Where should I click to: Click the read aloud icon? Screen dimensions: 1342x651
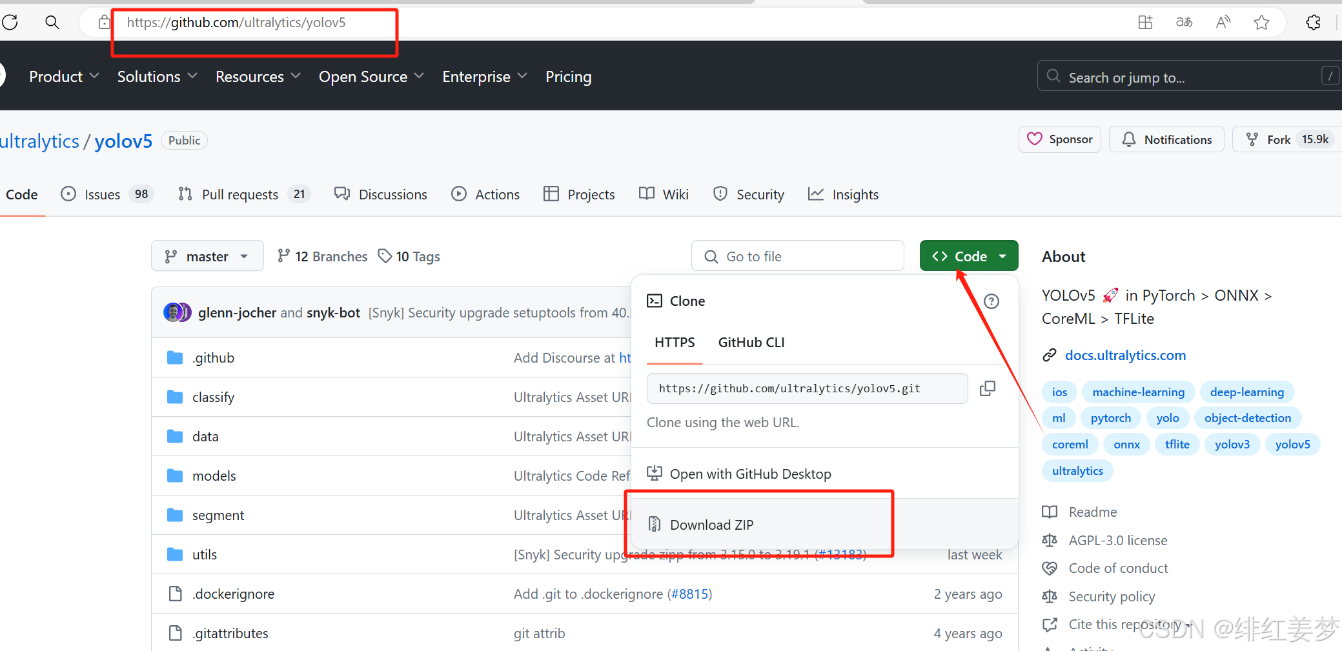point(1223,23)
